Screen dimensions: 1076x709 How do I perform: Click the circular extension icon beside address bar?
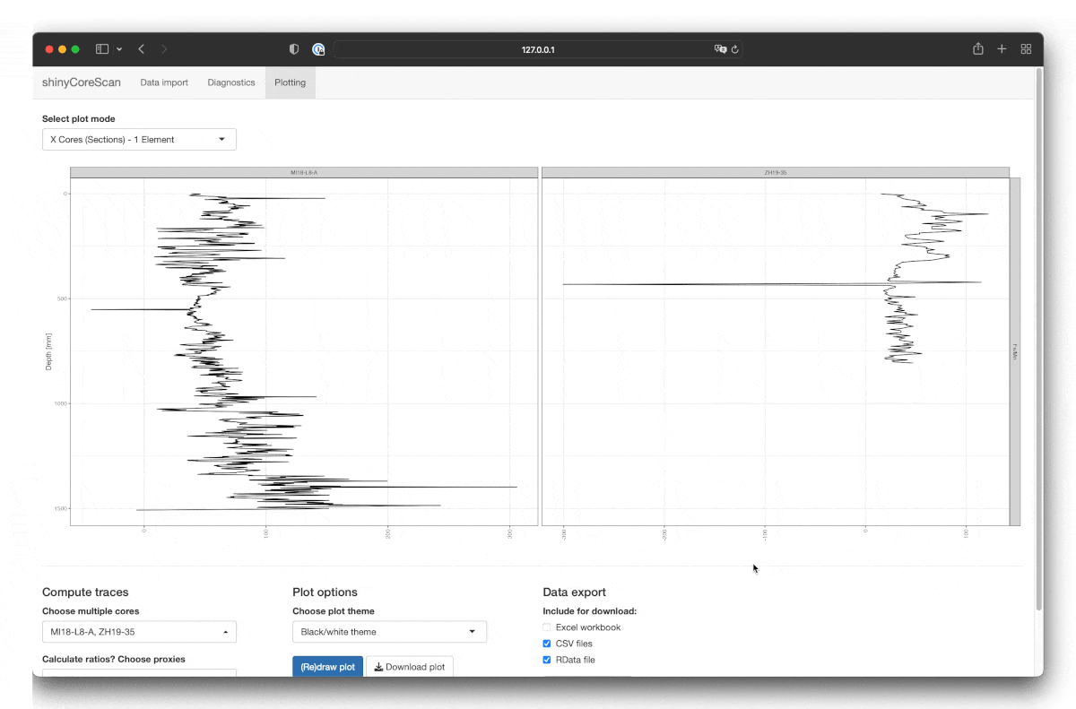point(318,49)
